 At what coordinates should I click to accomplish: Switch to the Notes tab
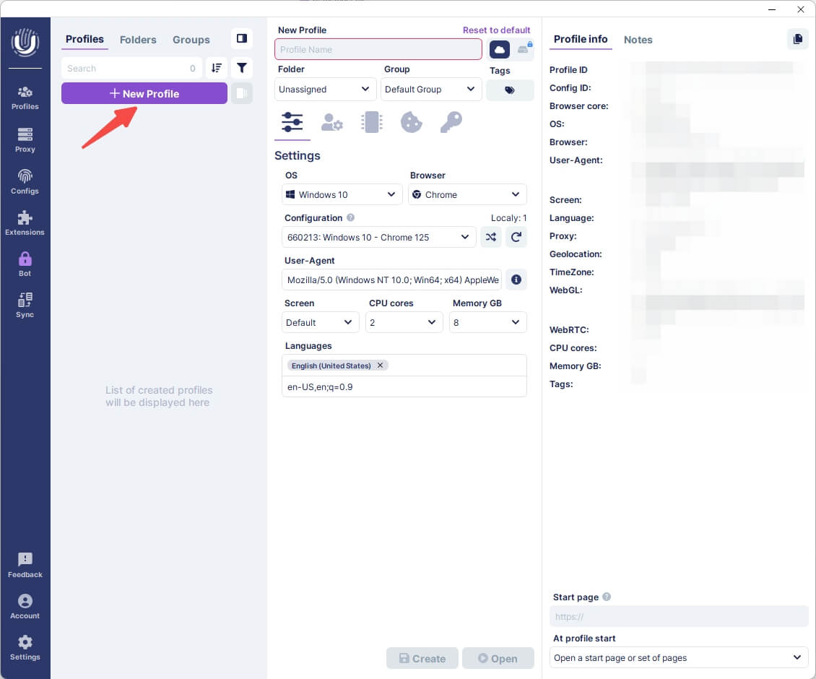pos(638,40)
